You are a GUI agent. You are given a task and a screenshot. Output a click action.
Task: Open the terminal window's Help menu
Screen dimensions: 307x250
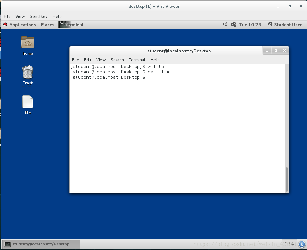point(155,60)
